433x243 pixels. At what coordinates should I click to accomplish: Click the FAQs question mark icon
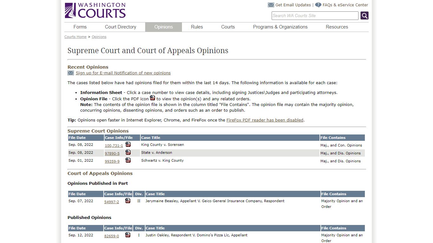coord(318,5)
